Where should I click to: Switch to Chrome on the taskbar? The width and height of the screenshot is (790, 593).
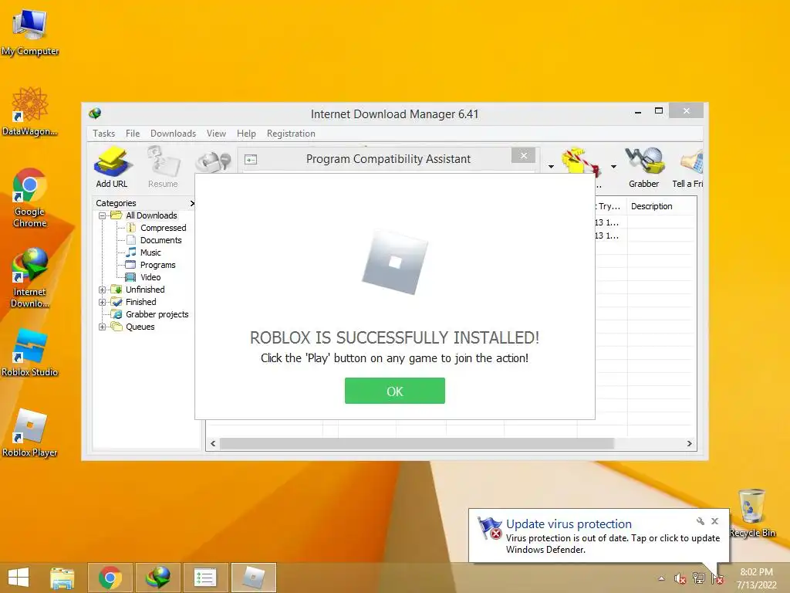pyautogui.click(x=110, y=578)
